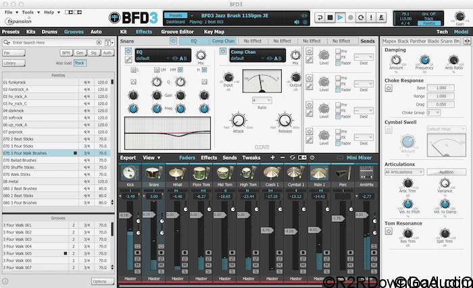Viewport: 473px width, 288px height.
Task: Open All Articulations dropdown
Action: pyautogui.click(x=404, y=172)
